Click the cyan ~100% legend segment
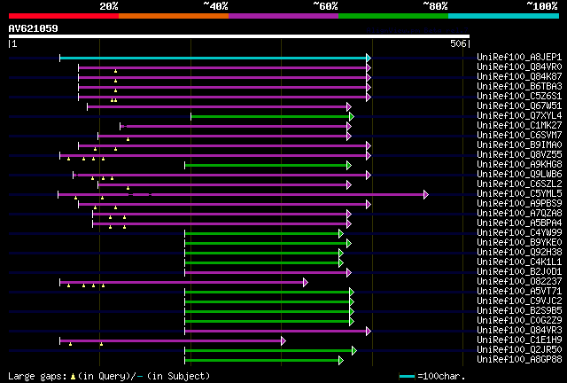 (504, 16)
